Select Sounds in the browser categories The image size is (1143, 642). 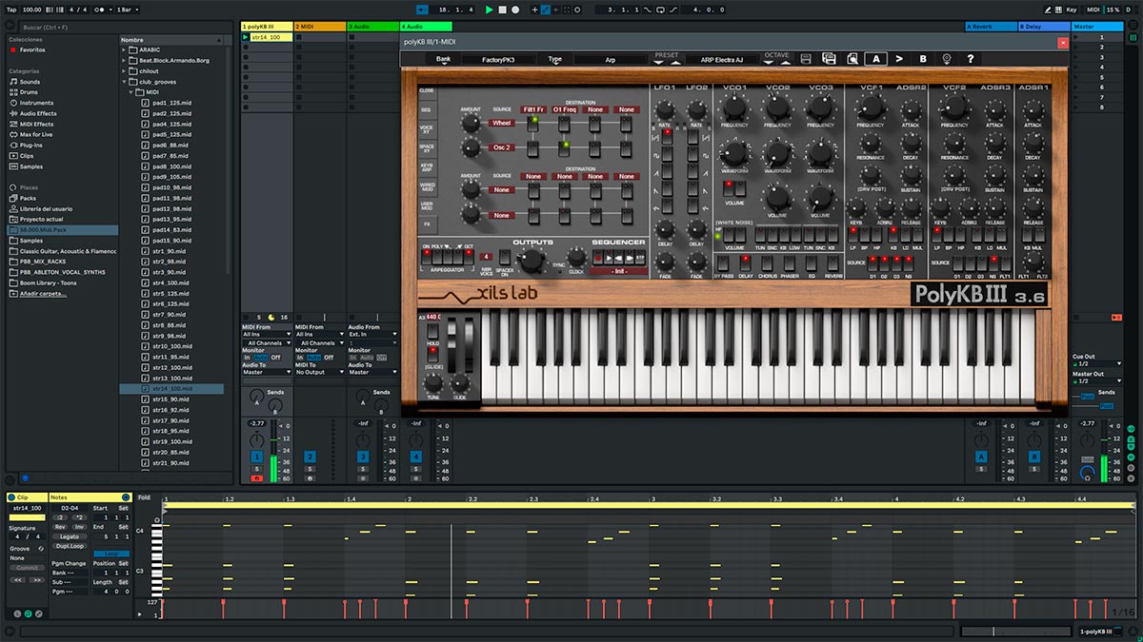click(x=30, y=82)
